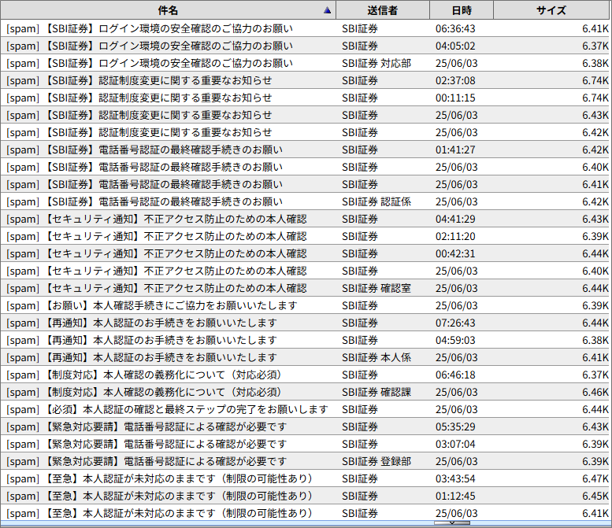Image resolution: width=612 pixels, height=528 pixels.
Task: Select the email from SBI証券 確認室
Action: [x=305, y=288]
